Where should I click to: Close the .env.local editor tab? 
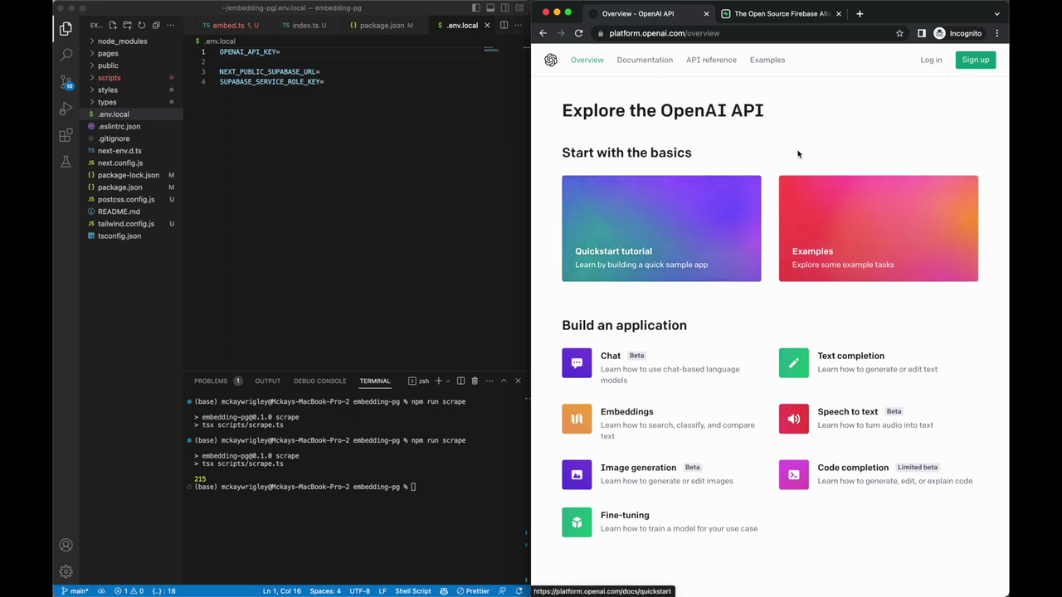[487, 25]
